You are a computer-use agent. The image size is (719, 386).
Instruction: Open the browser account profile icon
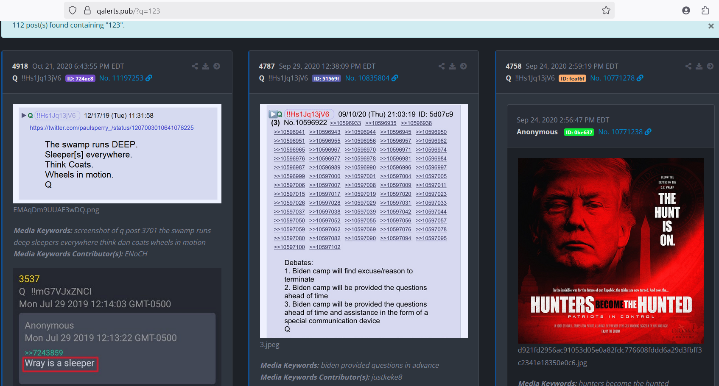click(686, 11)
